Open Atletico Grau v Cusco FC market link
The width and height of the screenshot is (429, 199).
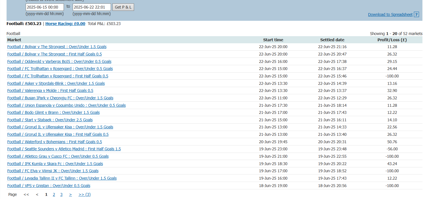pyautogui.click(x=58, y=156)
